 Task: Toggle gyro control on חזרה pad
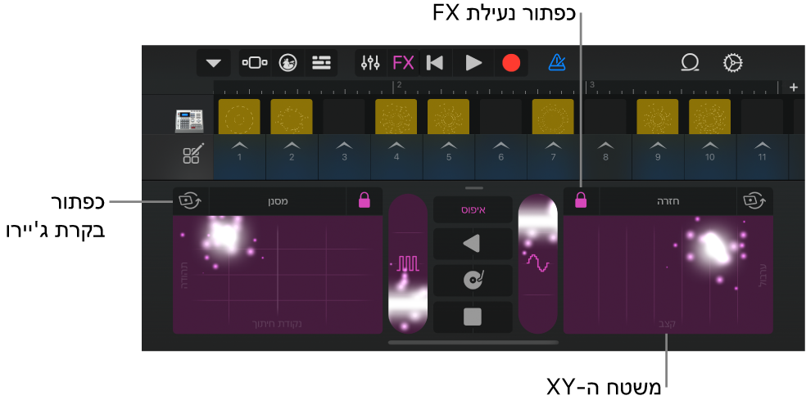click(x=755, y=200)
